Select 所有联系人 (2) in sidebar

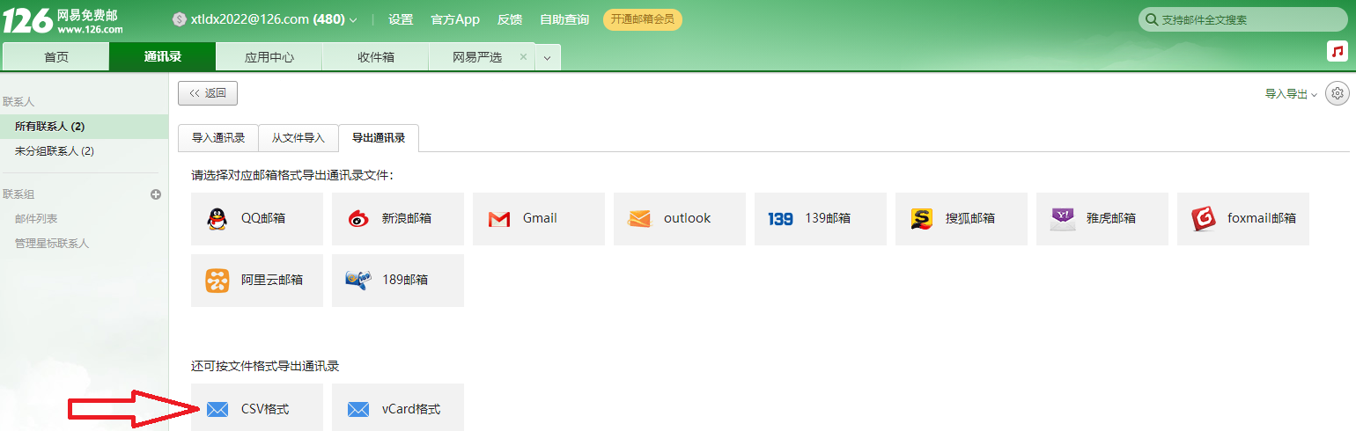[84, 127]
